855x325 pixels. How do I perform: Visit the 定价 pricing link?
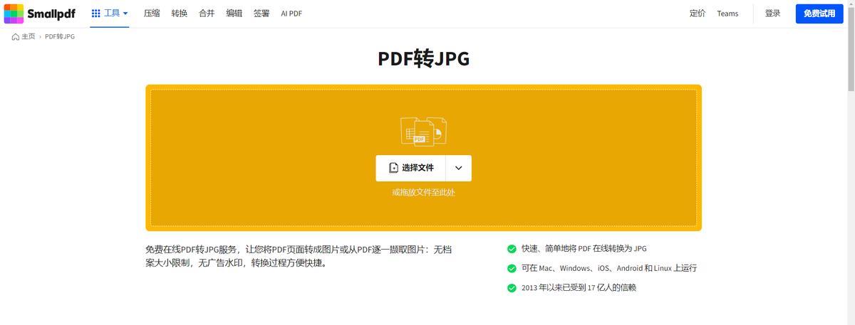[x=698, y=14]
